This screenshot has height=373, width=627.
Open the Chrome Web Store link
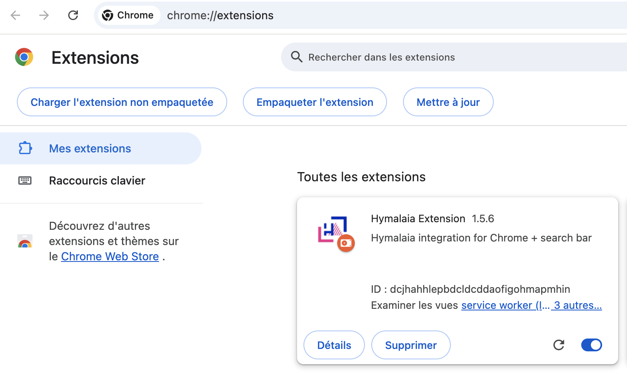coord(110,256)
